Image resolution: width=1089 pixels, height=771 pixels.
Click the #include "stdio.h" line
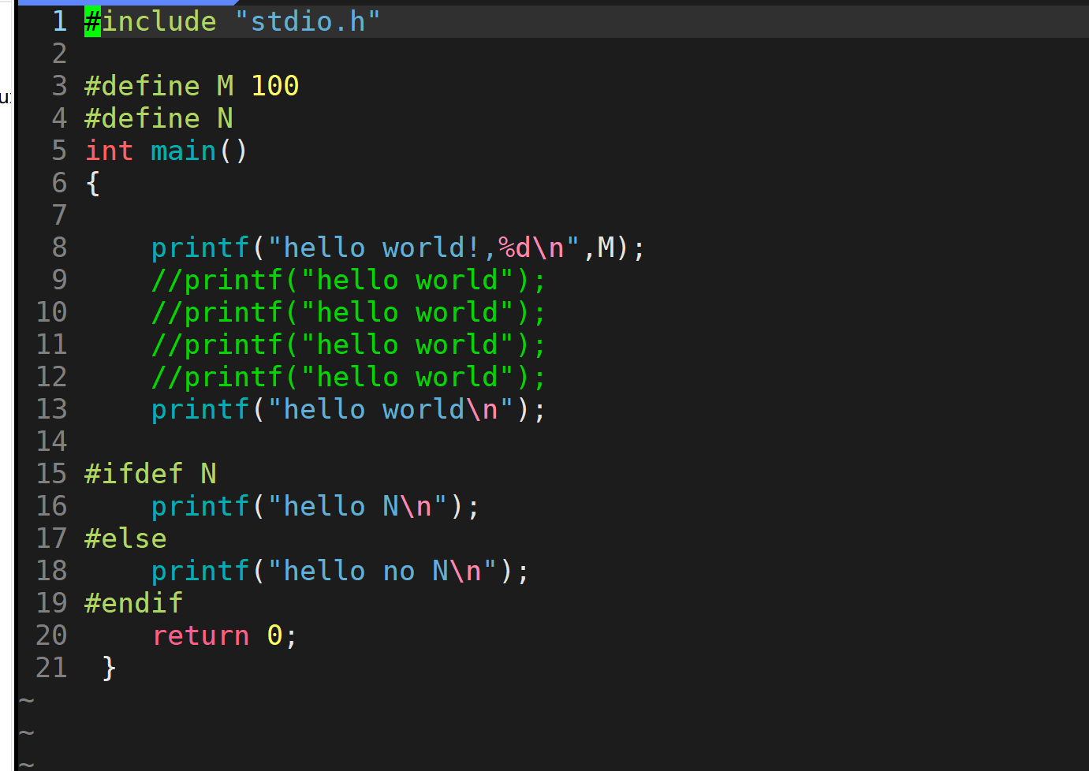click(233, 21)
